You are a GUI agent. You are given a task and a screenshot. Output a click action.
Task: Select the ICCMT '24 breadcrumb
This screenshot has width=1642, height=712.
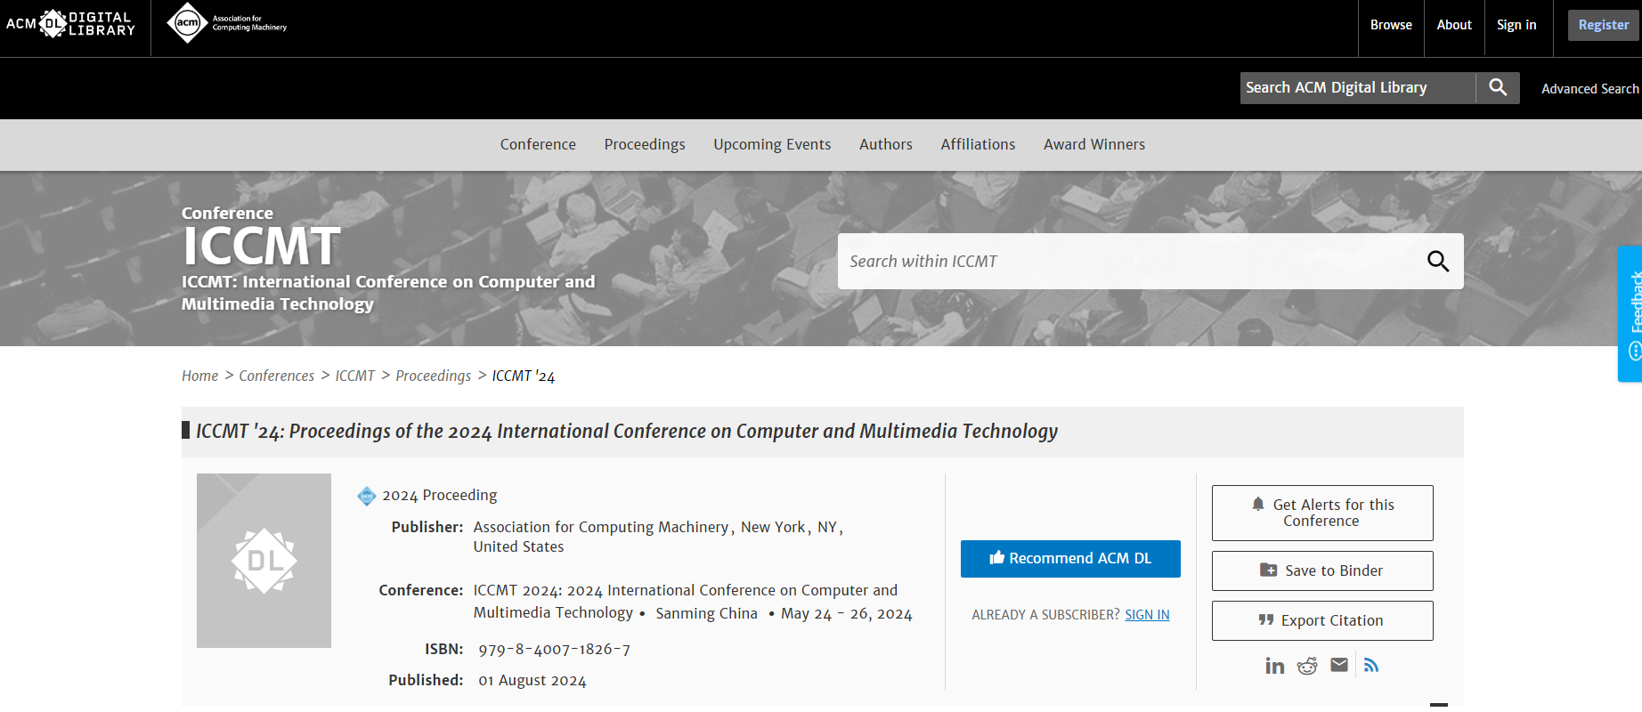coord(524,376)
